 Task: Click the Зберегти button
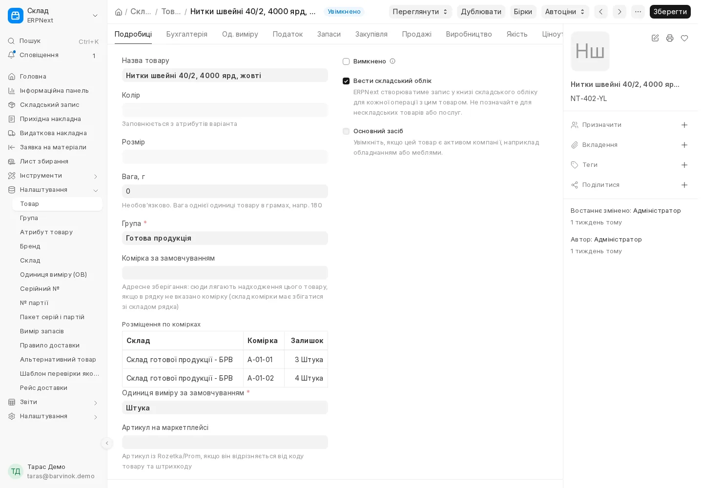[x=670, y=12]
